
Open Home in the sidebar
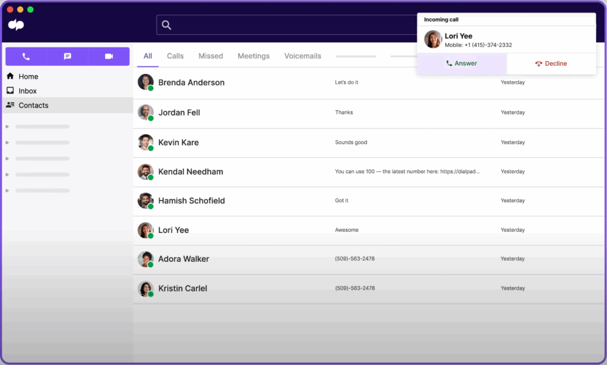[x=28, y=76]
